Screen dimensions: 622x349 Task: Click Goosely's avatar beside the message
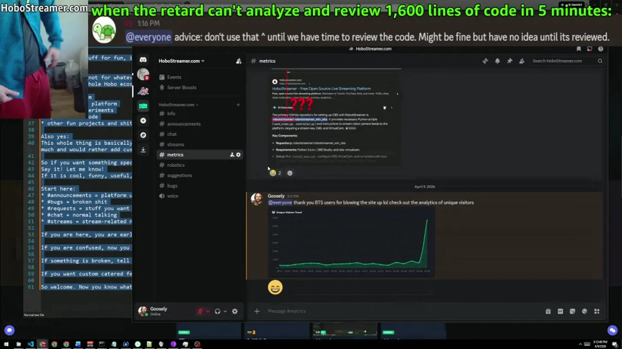click(257, 199)
